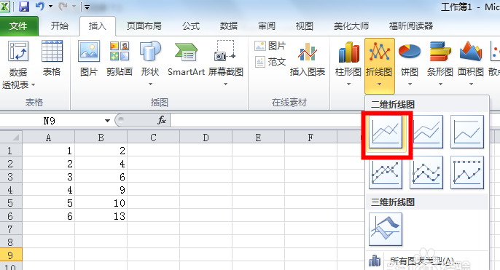Select column B header
Image resolution: width=500 pixels, height=270 pixels.
point(101,138)
